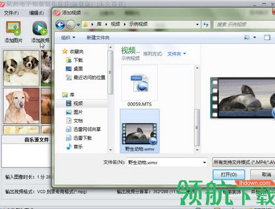
Task: Toggle the preview pane icon
Action: [267, 37]
